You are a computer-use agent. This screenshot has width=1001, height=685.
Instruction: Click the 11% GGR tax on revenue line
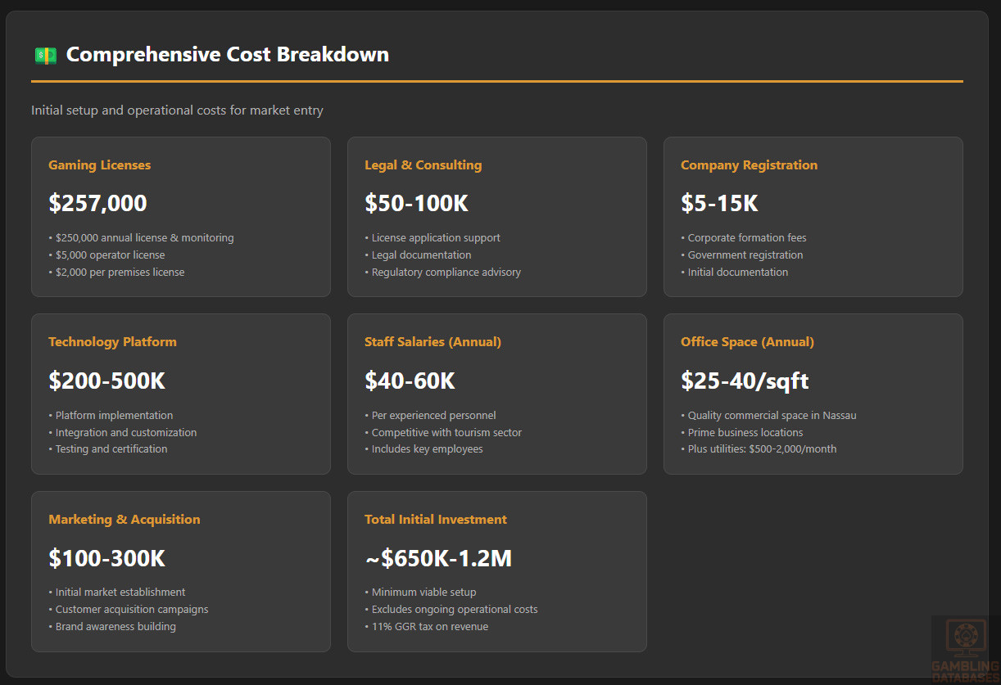pyautogui.click(x=429, y=627)
